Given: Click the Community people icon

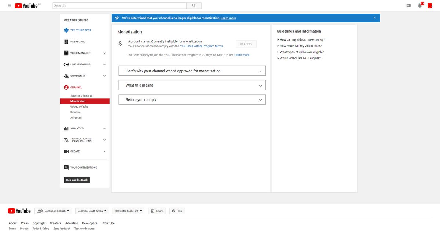Looking at the screenshot, I should click(66, 76).
